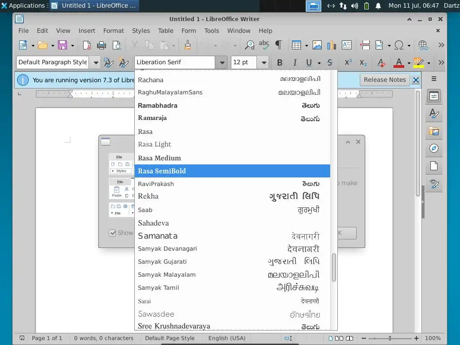Toggle Subscript formatting
460x345 pixels.
click(363, 63)
